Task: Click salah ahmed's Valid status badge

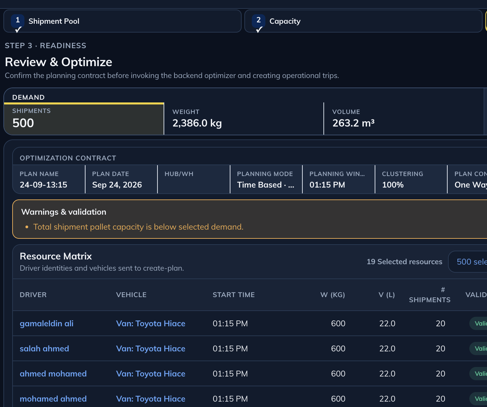Action: coord(479,349)
